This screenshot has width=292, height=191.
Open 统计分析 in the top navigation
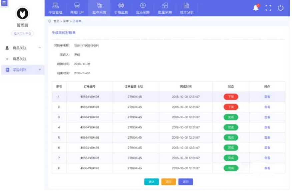pos(186,8)
